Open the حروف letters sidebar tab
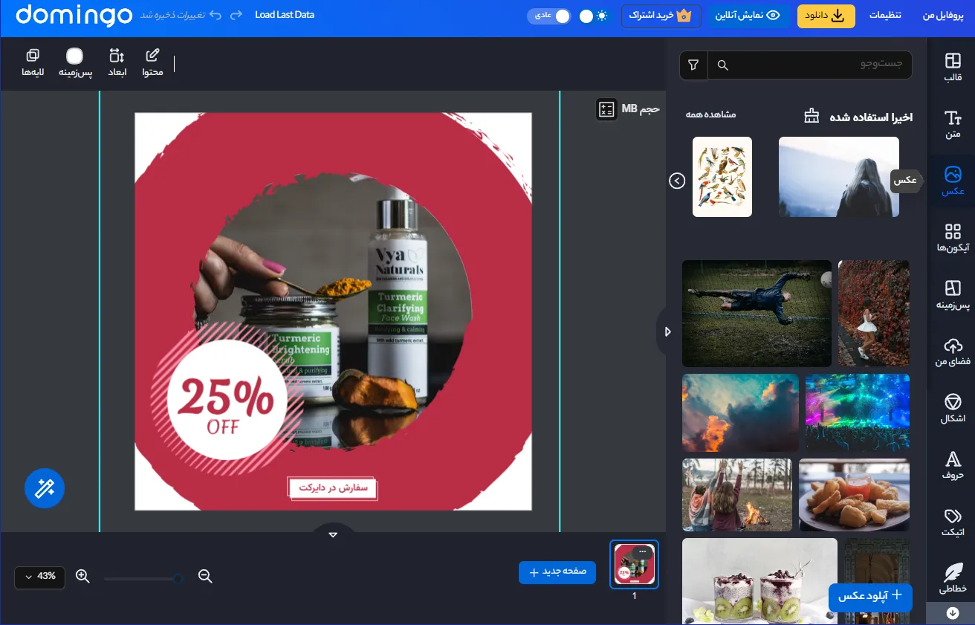Image resolution: width=975 pixels, height=625 pixels. point(953,465)
